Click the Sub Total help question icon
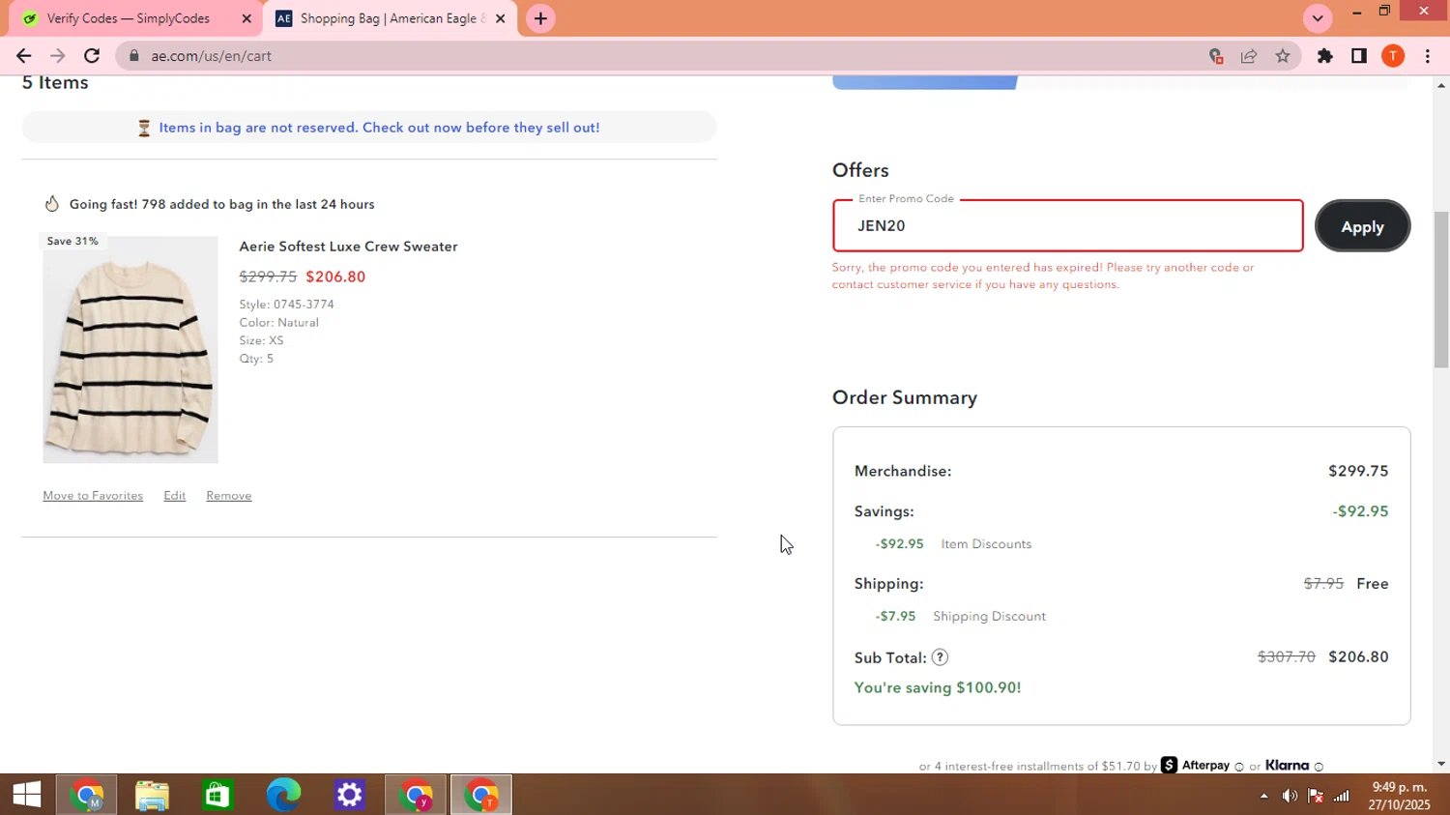 (940, 657)
